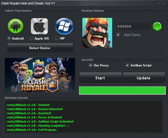Click the gems amount field showing 999999
Image resolution: width=168 pixels, height=138 pixels.
[x=133, y=26]
